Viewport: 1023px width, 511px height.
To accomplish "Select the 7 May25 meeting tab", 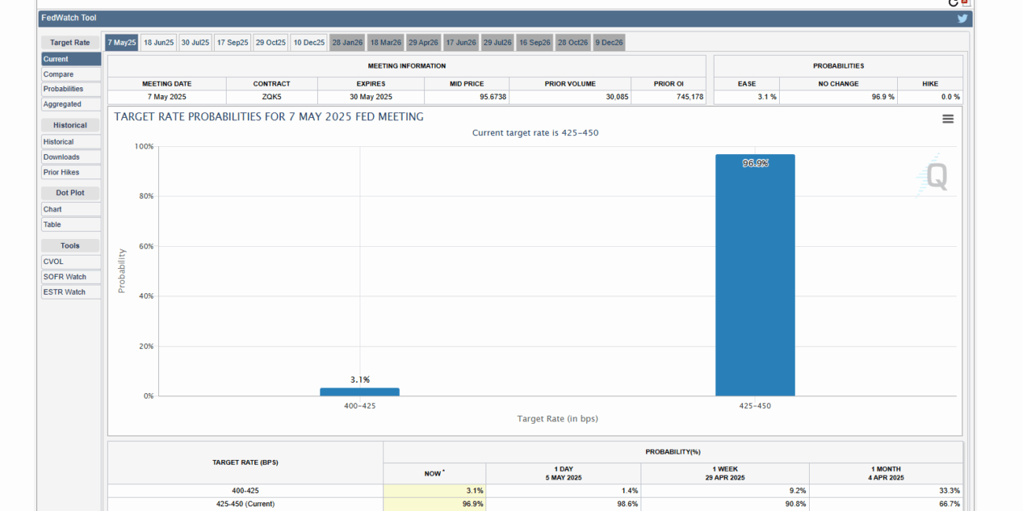I will pyautogui.click(x=122, y=42).
